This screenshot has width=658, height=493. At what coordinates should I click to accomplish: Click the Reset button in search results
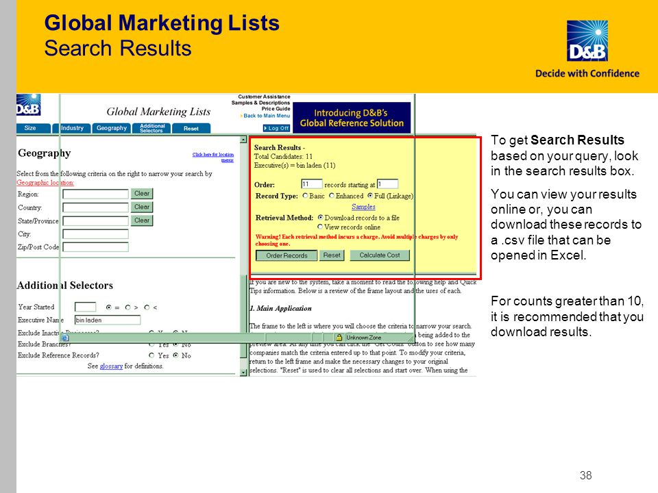point(332,255)
